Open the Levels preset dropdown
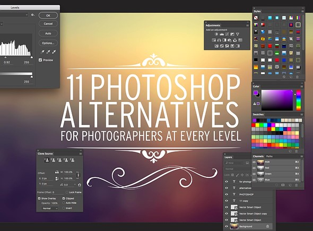313x231 pixels. [14, 15]
